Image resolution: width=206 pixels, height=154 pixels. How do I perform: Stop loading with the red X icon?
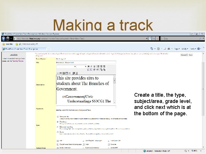coord(157,38)
